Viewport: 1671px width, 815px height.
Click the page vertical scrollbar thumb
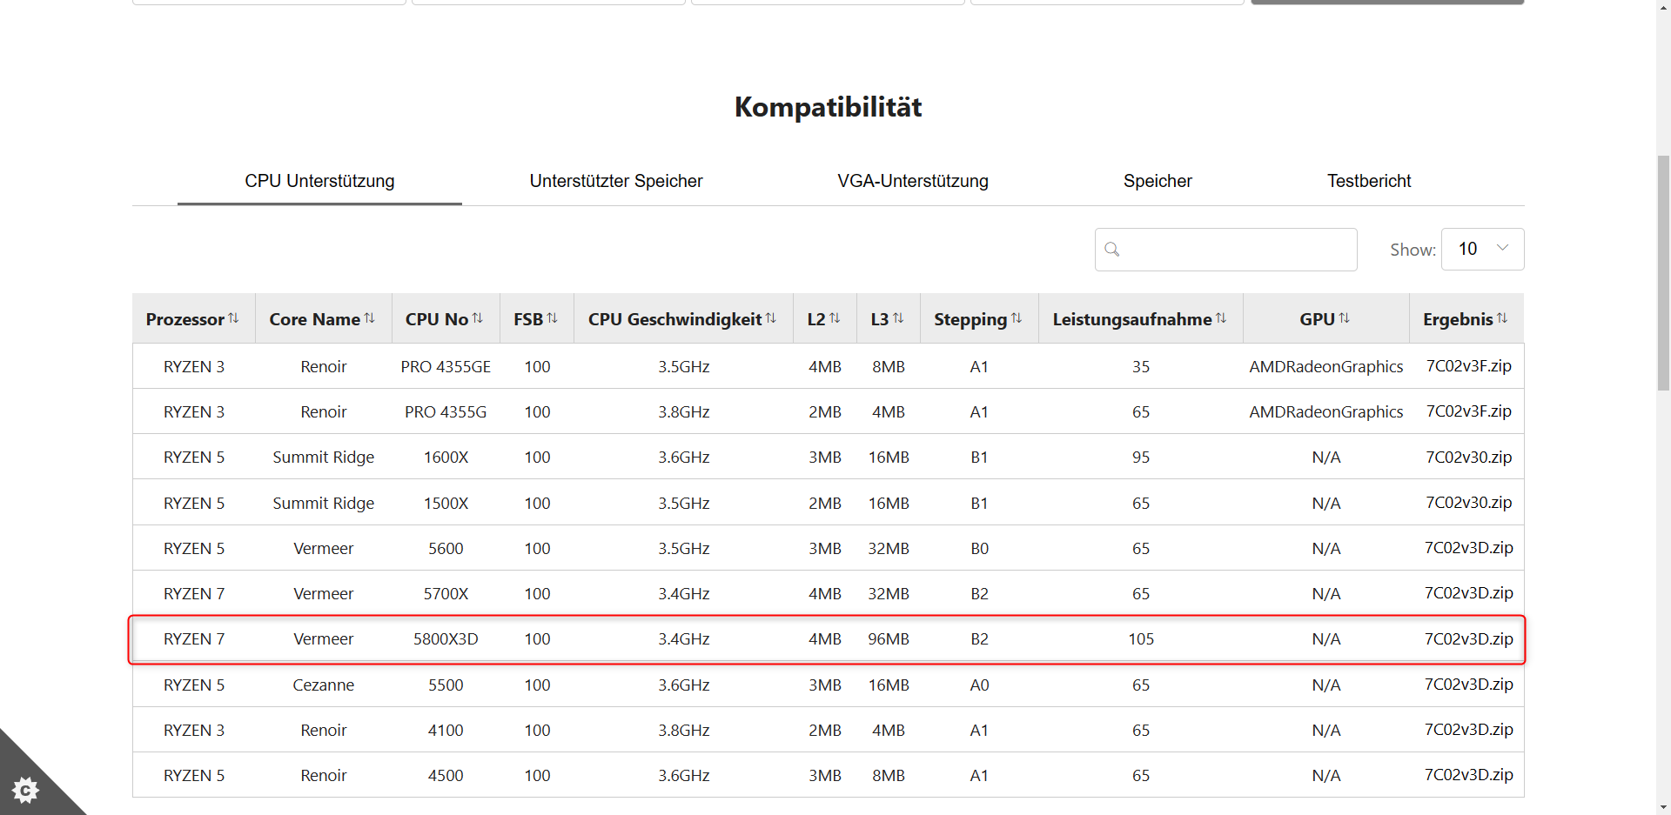pyautogui.click(x=1663, y=272)
